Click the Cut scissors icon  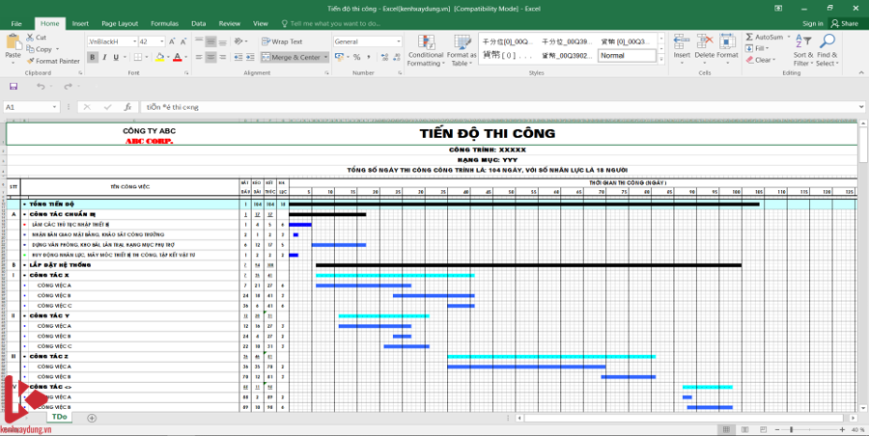coord(31,38)
